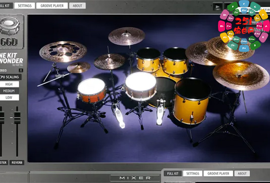This screenshot has height=183, width=270.
Task: Select the lower GROOVE PLAYER tab
Action: 219,173
